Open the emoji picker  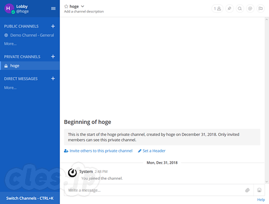tap(259, 190)
